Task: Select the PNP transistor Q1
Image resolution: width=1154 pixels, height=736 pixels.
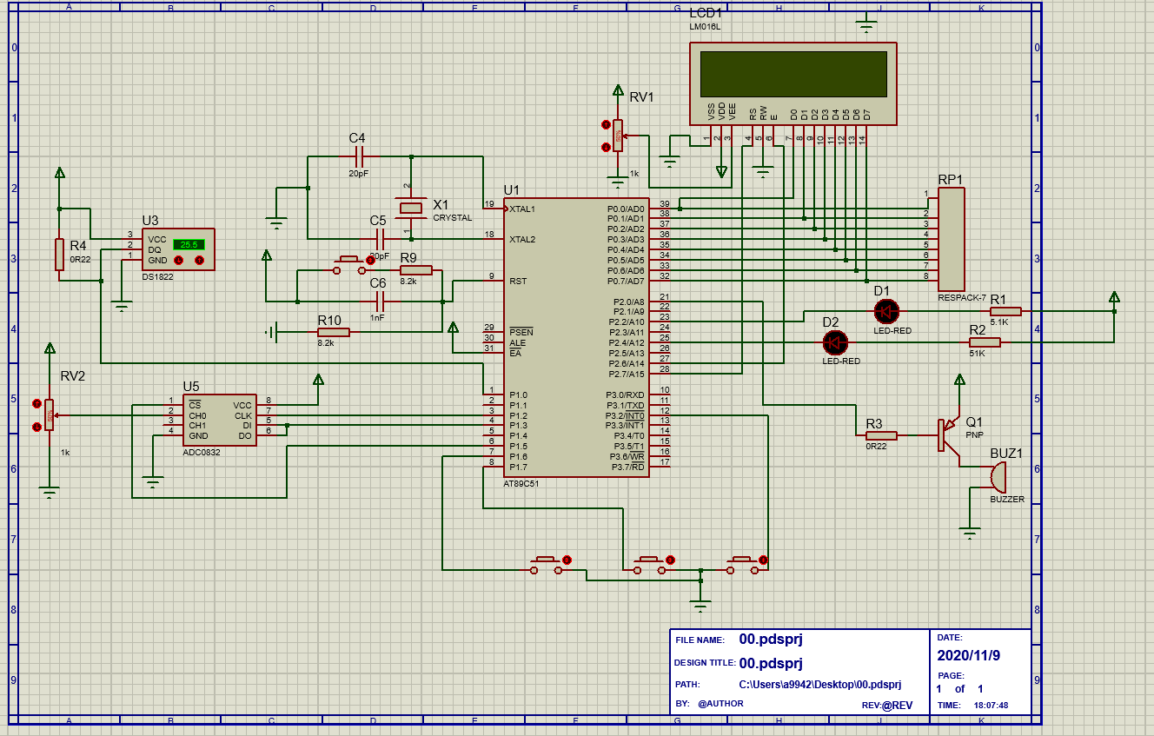Action: [x=947, y=434]
